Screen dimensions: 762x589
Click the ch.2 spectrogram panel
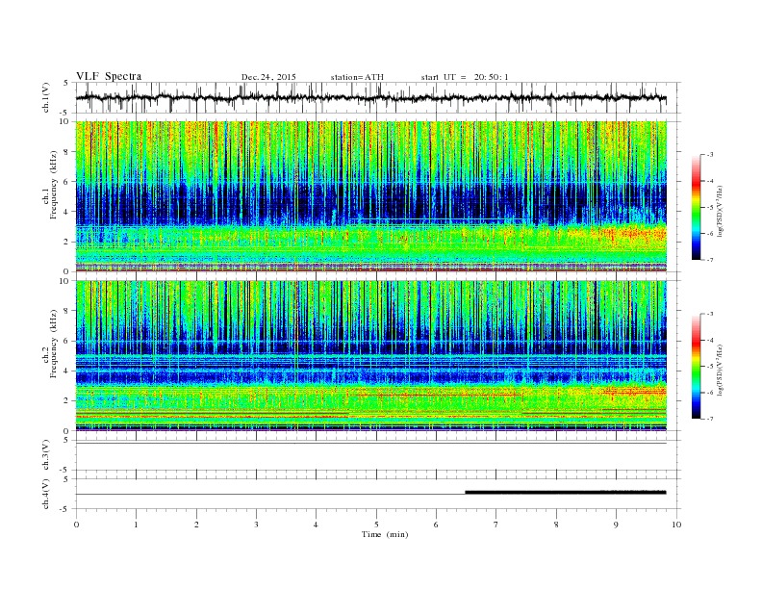coord(370,355)
